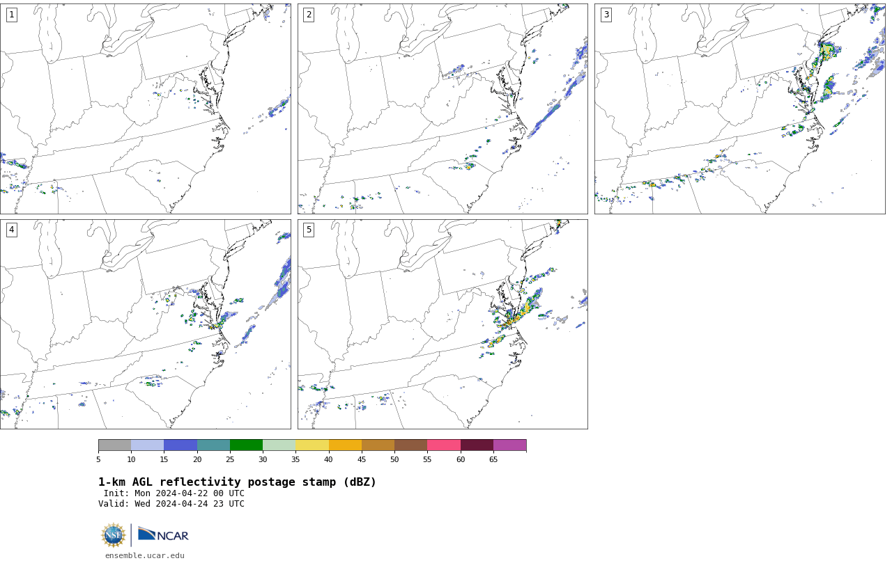
Task: Click the colorbar tick label 35
Action: (295, 459)
